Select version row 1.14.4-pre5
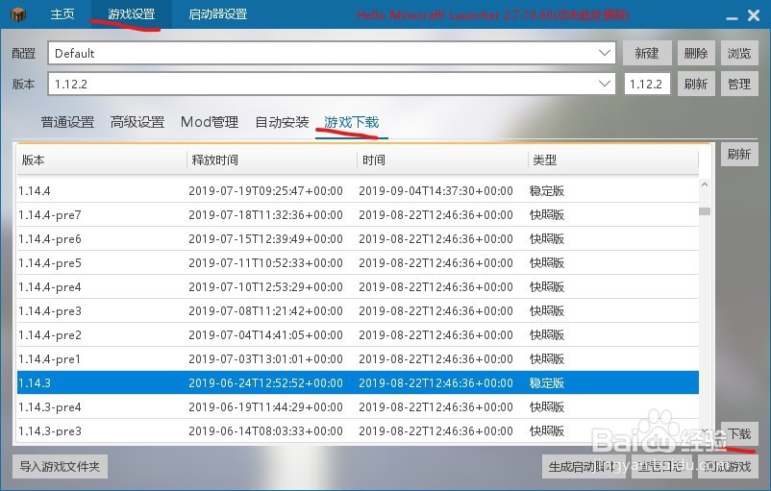Viewport: 771px width, 491px height. click(x=358, y=263)
